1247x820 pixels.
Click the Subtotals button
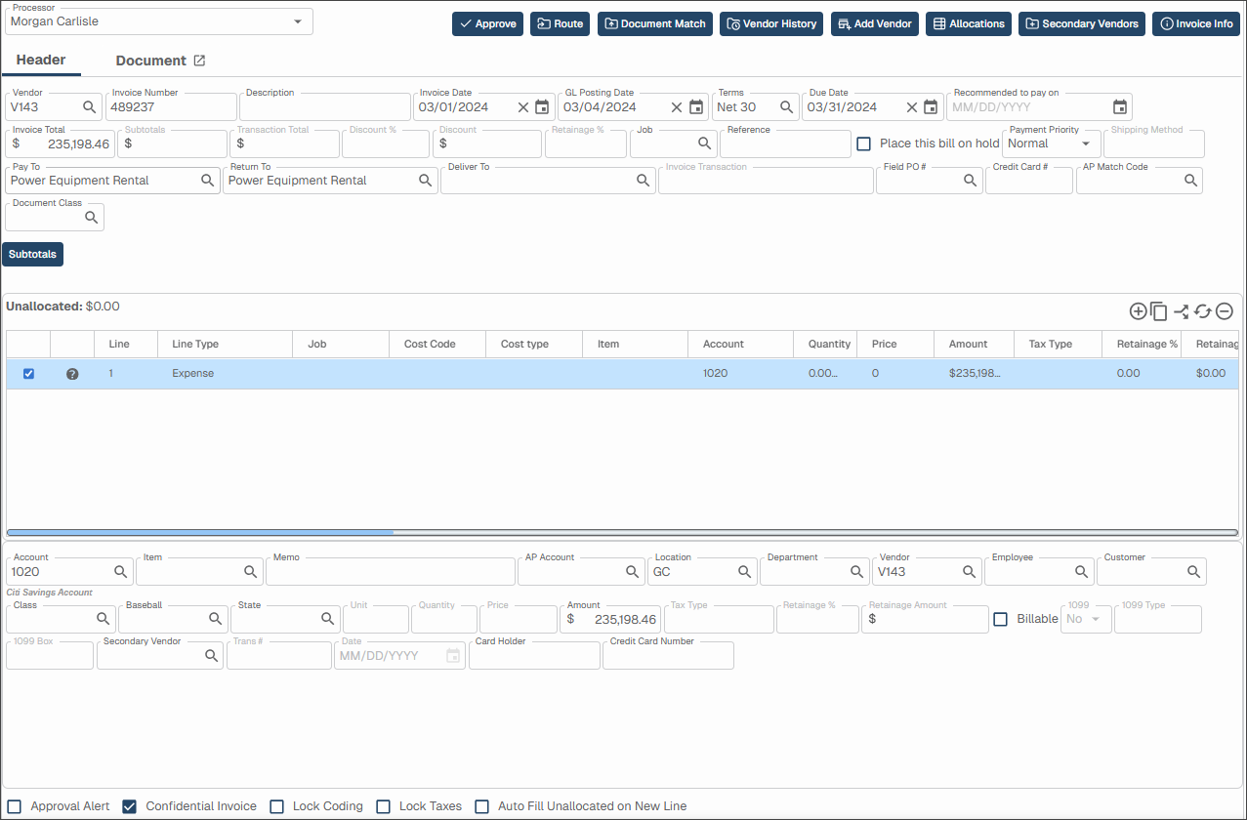(32, 254)
